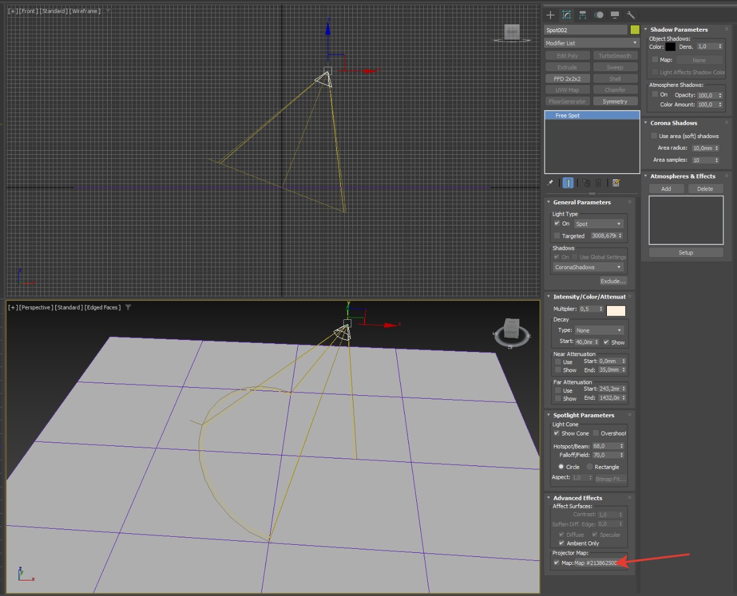Image resolution: width=737 pixels, height=596 pixels.
Task: Select Free Spot in modifier stack
Action: coord(568,116)
